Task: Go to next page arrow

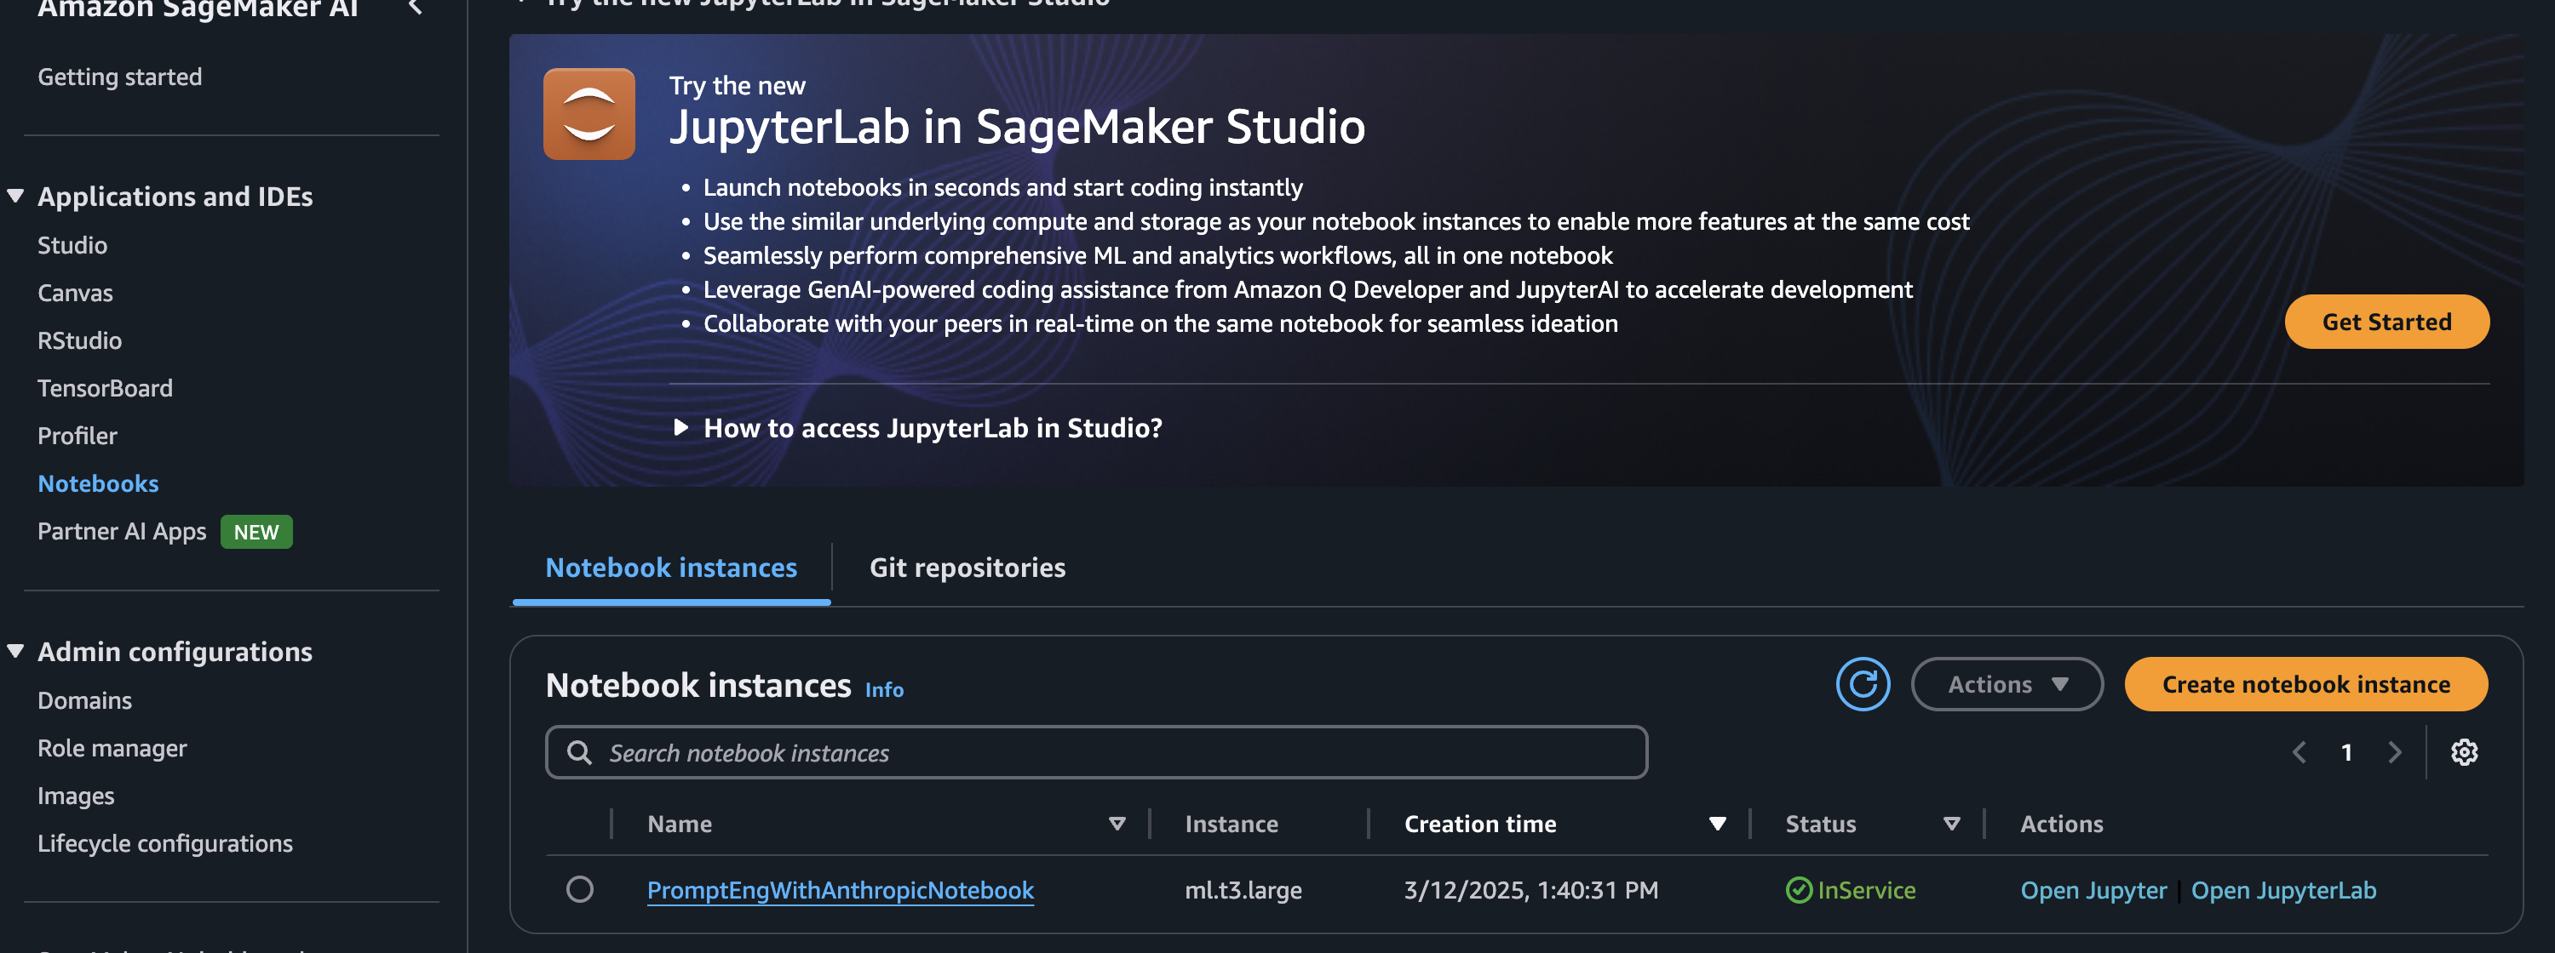Action: click(2394, 753)
